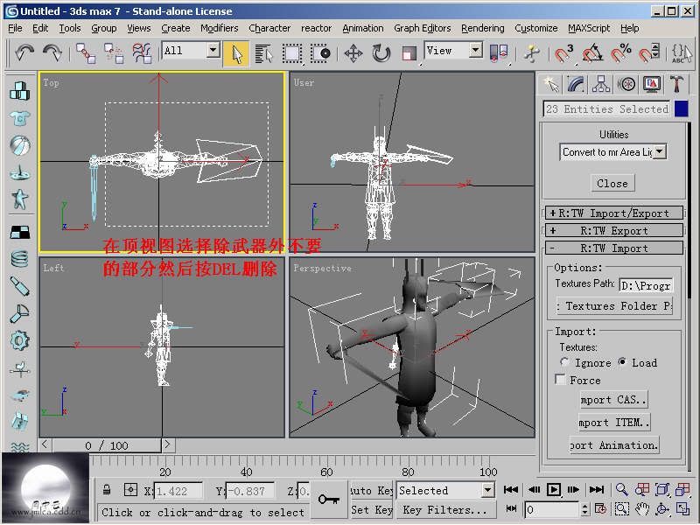Select the Ignore textures radio button

tap(565, 362)
